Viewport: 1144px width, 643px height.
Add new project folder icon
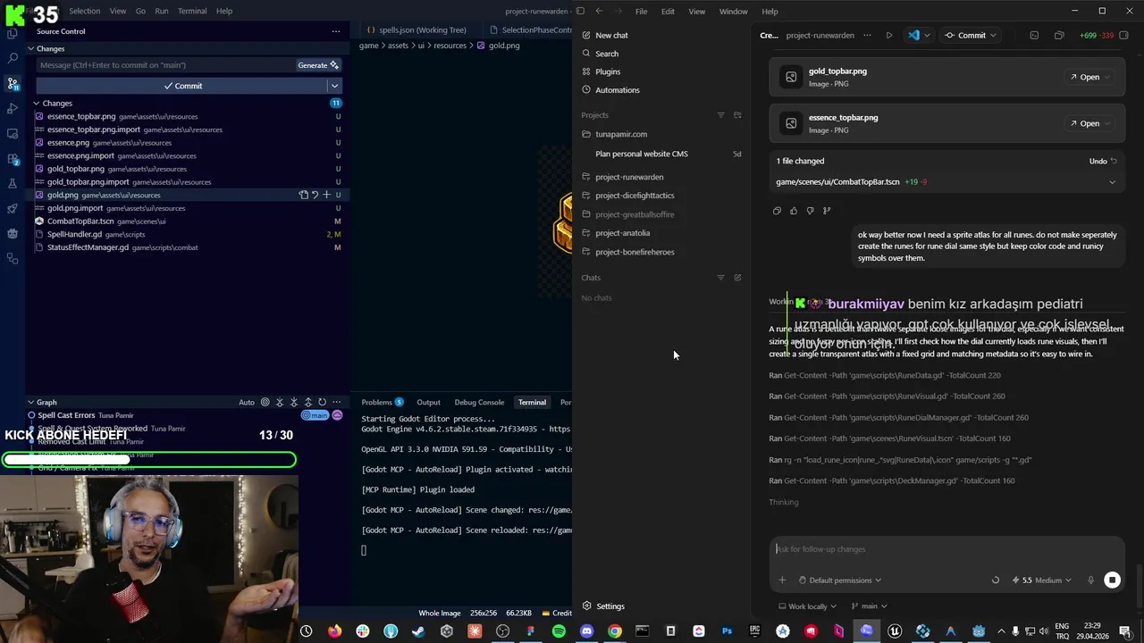click(x=737, y=115)
